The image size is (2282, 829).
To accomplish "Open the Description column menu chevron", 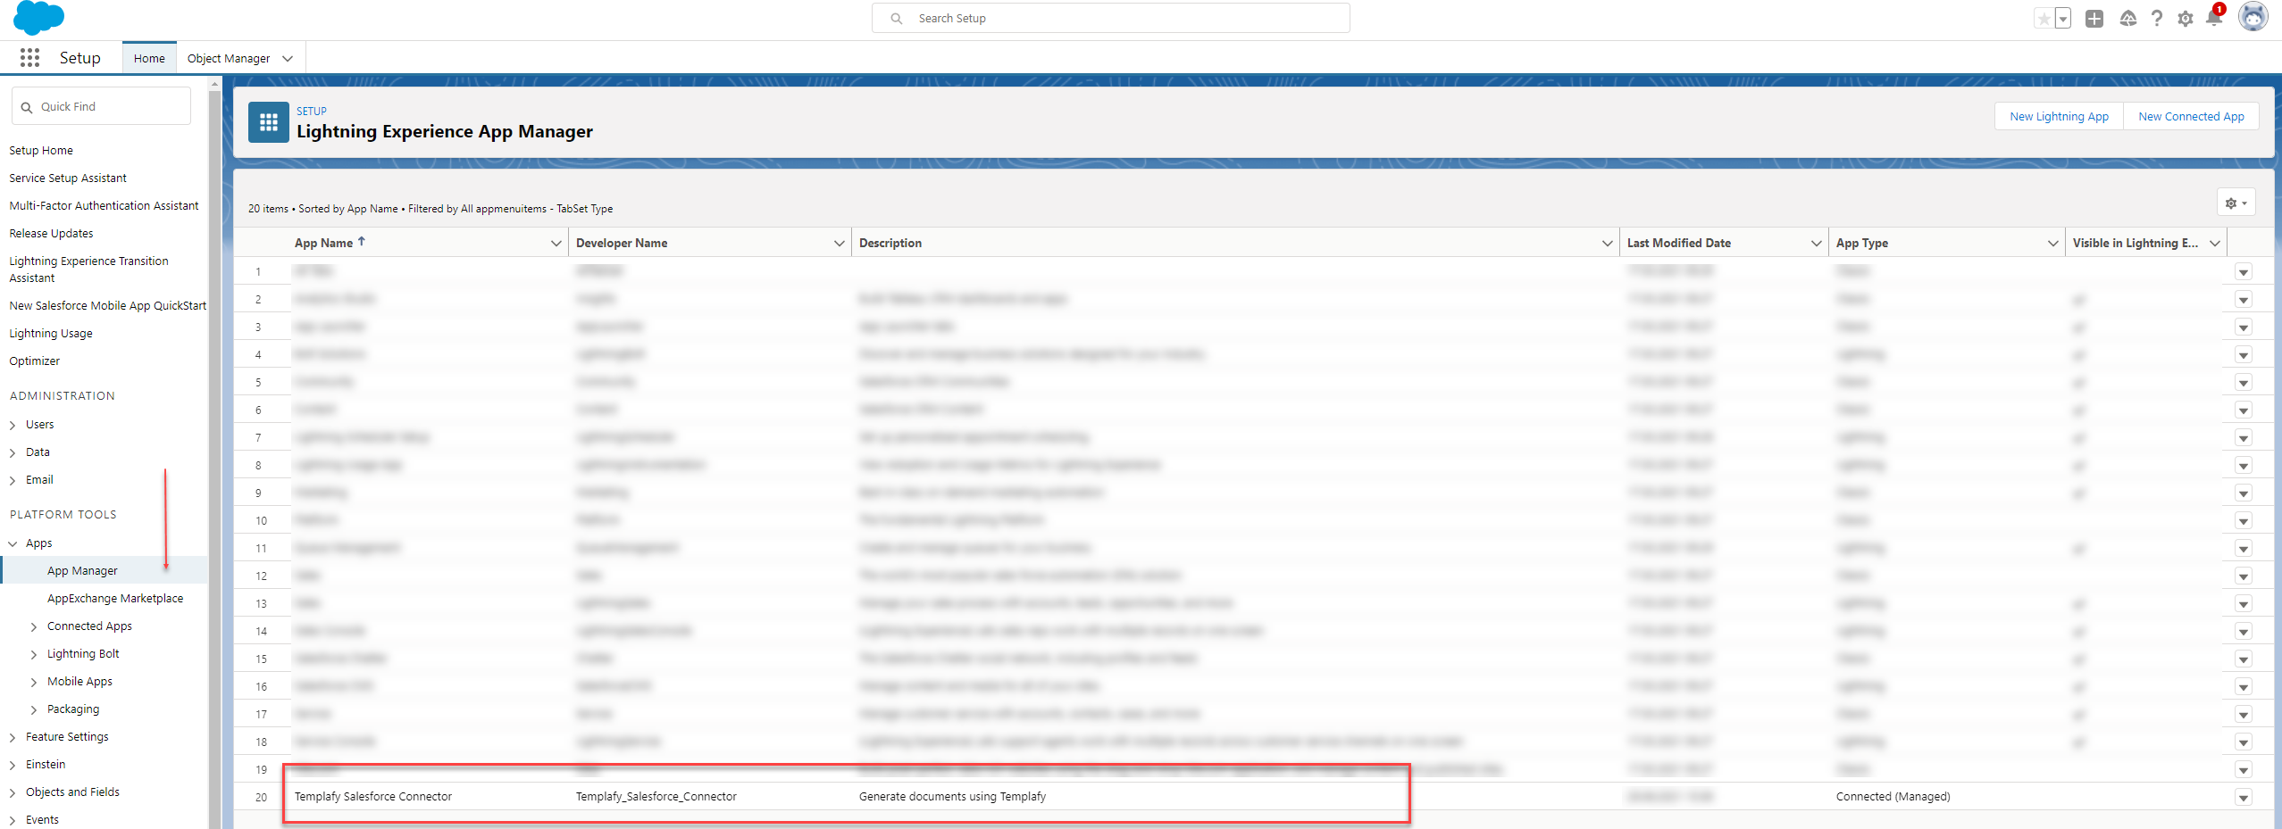I will (x=1607, y=244).
